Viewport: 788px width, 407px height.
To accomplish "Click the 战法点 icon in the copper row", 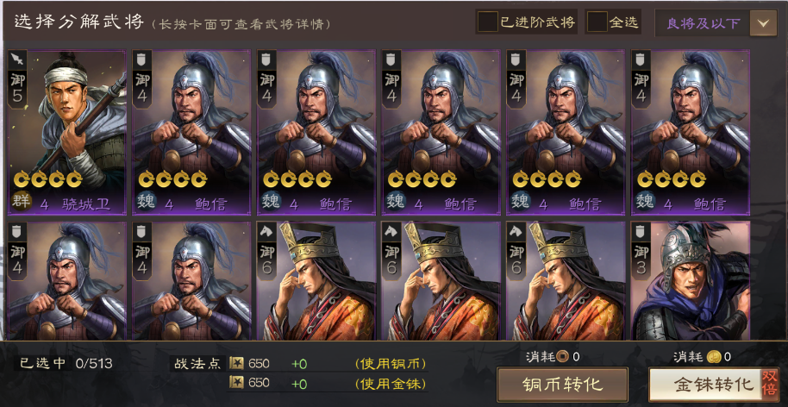I will pyautogui.click(x=236, y=363).
